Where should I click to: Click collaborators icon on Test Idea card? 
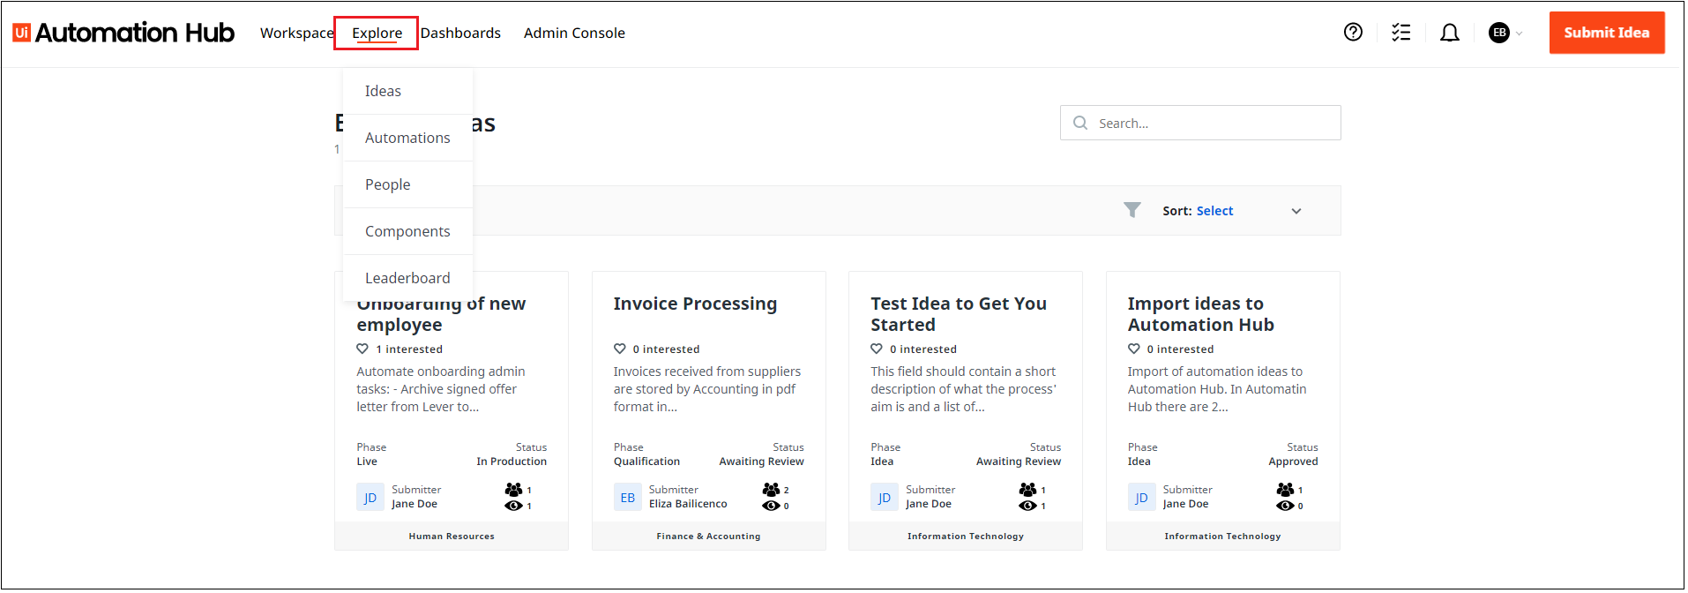point(1027,489)
